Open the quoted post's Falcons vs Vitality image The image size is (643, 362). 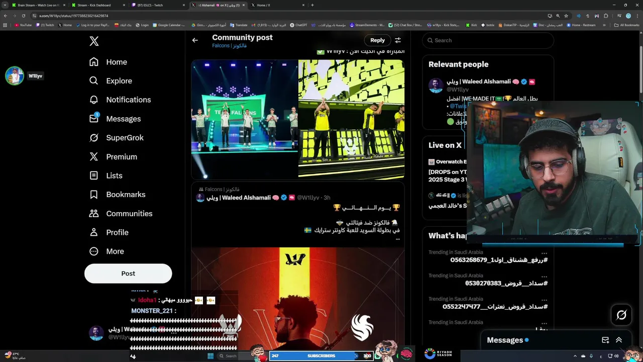pos(297,299)
